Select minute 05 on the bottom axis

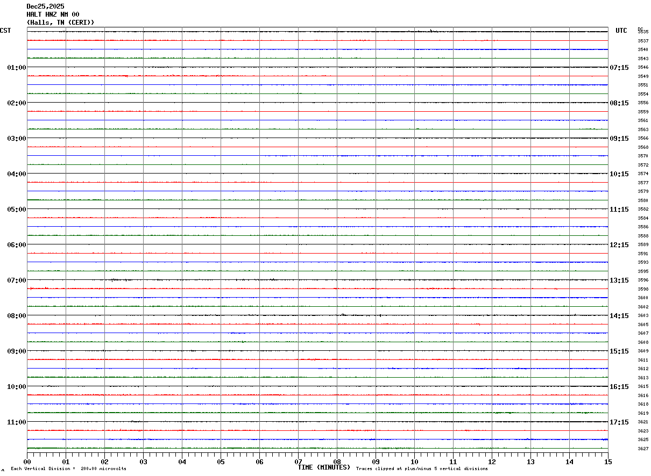[221, 461]
